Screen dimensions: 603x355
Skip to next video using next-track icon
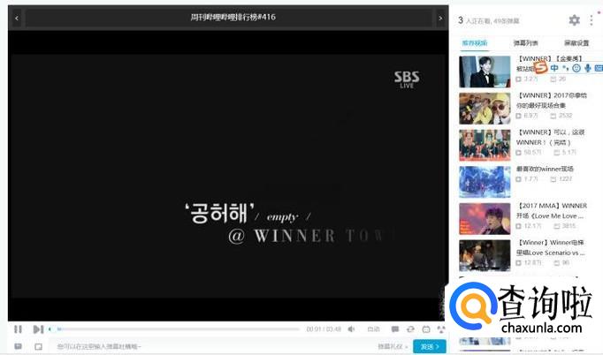coord(38,329)
